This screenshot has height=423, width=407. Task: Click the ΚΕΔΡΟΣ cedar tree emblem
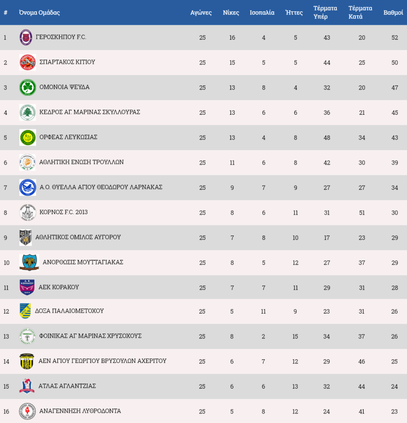[28, 112]
